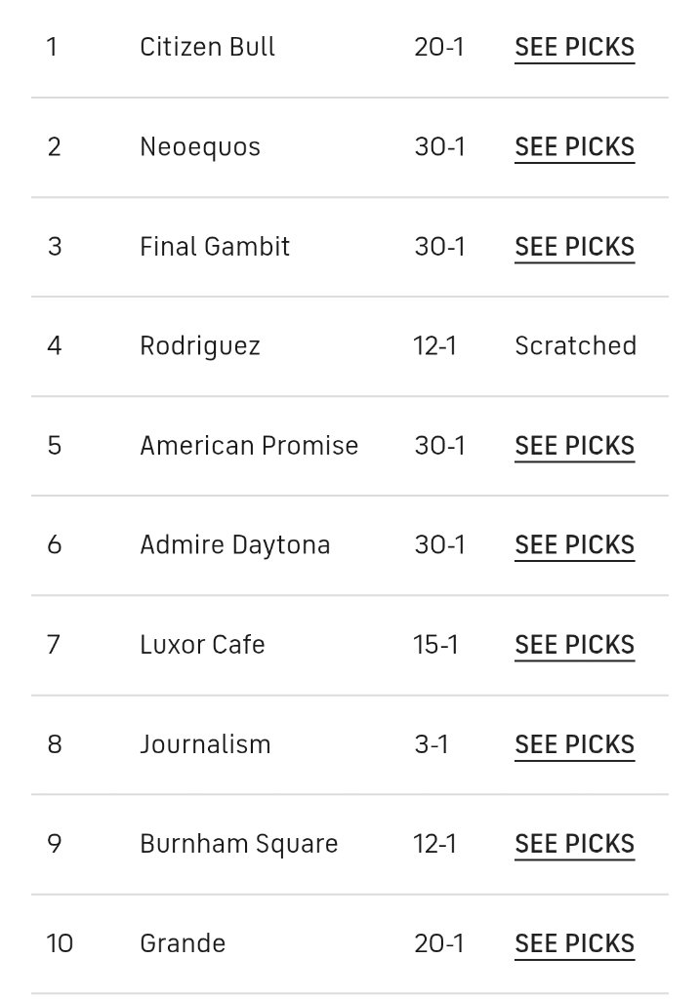700x999 pixels.
Task: Select the Luxor Cafe name
Action: pyautogui.click(x=202, y=644)
